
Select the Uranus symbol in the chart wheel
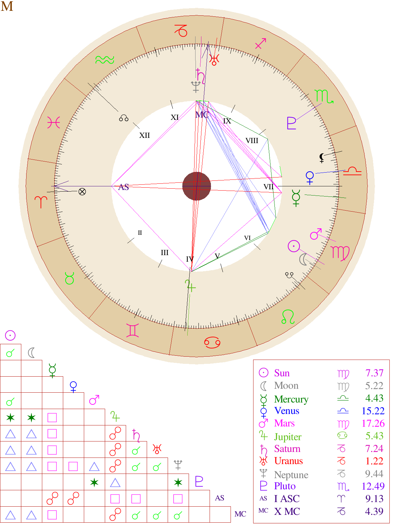pyautogui.click(x=214, y=60)
